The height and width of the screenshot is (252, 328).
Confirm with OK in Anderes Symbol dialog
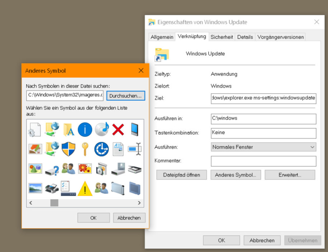coord(94,218)
